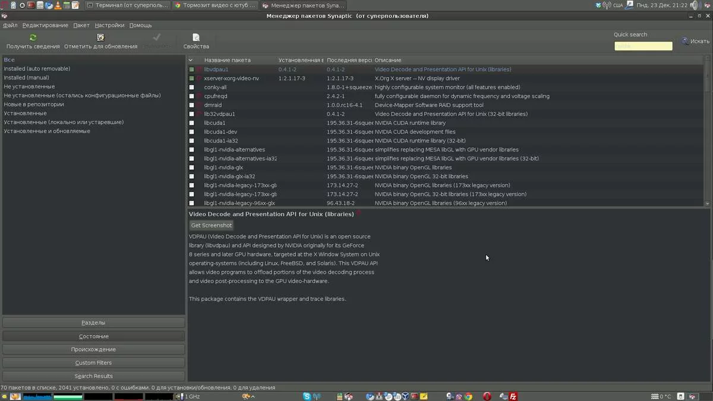Select Установленные и обновляемые filter
Screen dimensions: 713x401
tap(47, 131)
